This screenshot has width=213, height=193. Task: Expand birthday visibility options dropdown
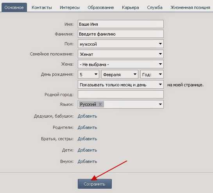coord(121,85)
